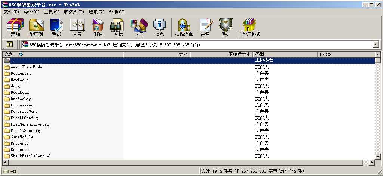The image size is (383, 176).
Task: Click the 文件夹 type cell for Resource
Action: click(262, 149)
